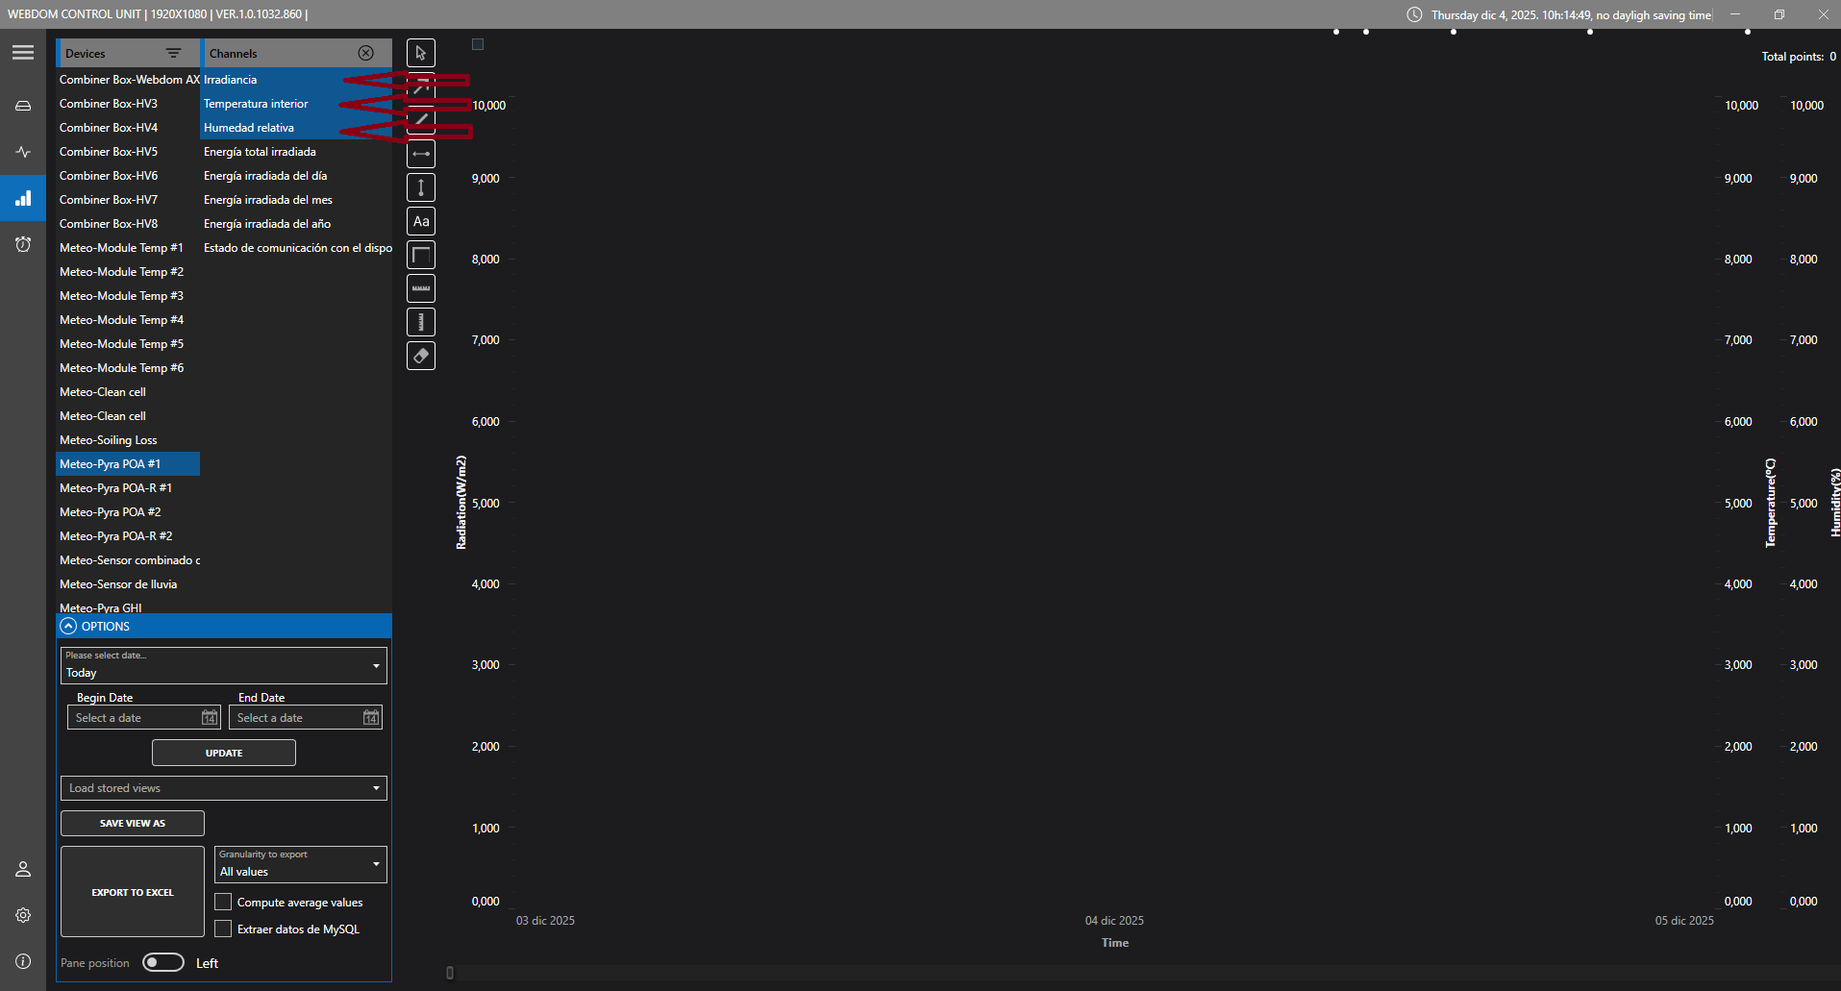Open the Load stored views dropdown
1841x991 pixels.
[x=224, y=788]
